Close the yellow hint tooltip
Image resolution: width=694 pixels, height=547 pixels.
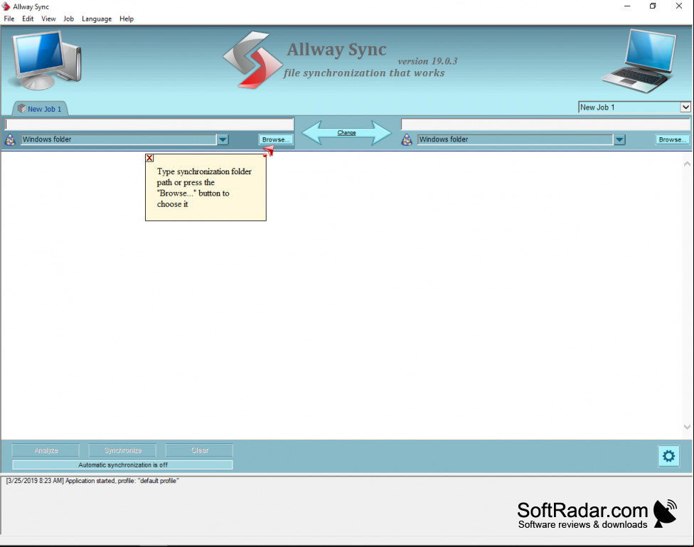[149, 158]
